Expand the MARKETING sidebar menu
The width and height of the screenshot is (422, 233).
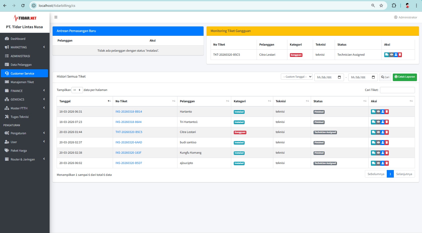pyautogui.click(x=25, y=47)
